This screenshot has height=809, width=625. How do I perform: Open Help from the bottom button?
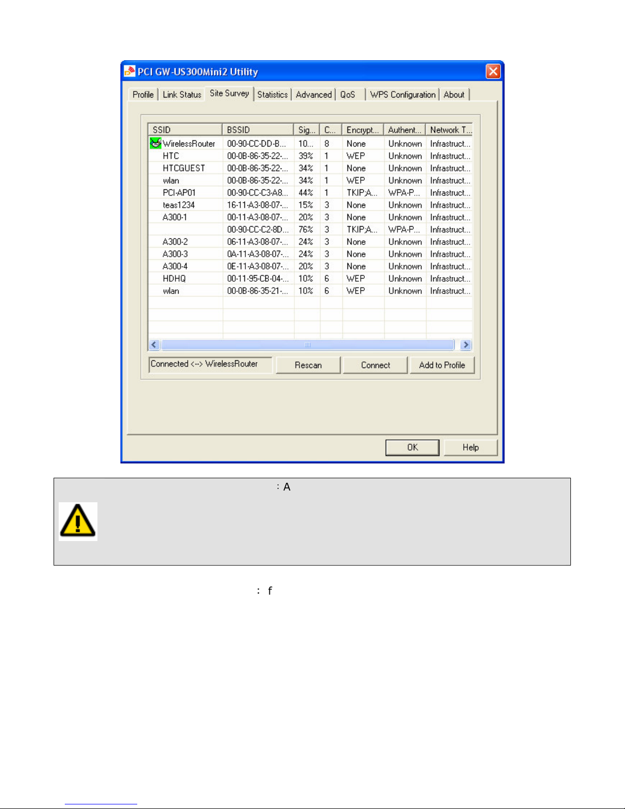tap(470, 447)
